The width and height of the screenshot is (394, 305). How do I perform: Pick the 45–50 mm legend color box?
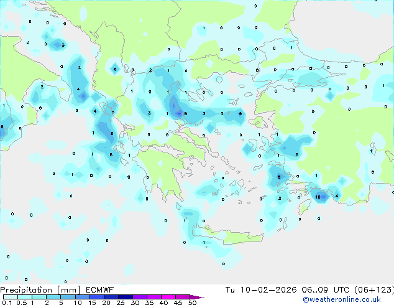coord(183,297)
